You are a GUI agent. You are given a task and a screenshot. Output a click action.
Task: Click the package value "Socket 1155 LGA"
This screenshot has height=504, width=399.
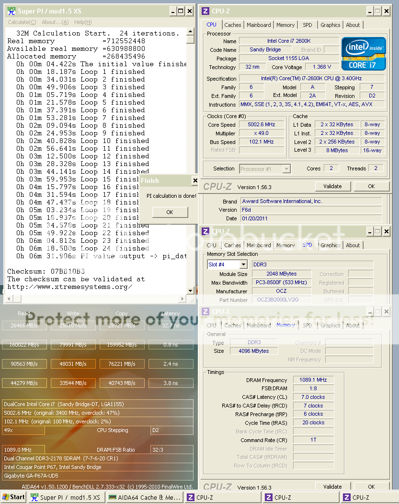[x=289, y=58]
